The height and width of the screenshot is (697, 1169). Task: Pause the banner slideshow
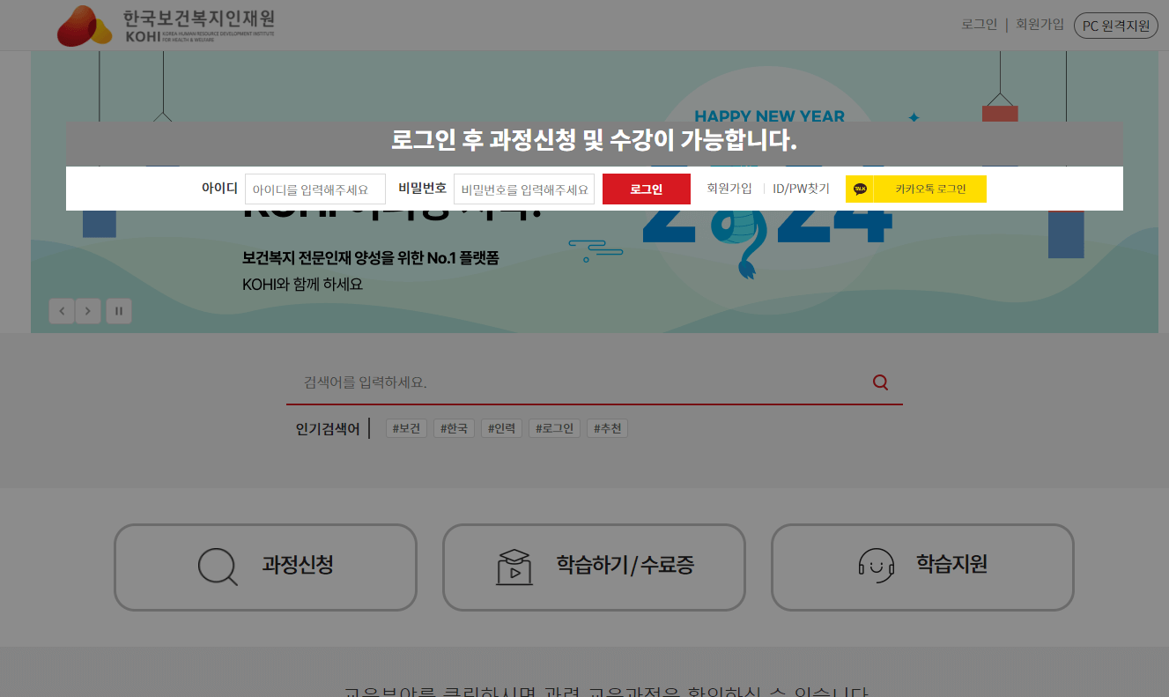tap(118, 310)
